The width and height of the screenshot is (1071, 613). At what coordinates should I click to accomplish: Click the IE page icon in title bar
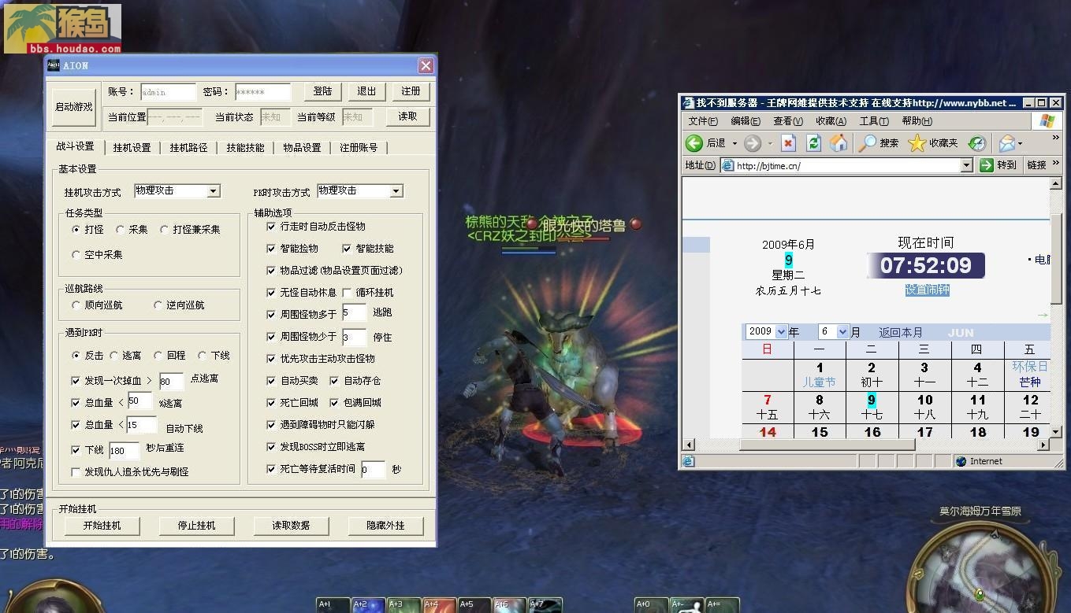687,103
